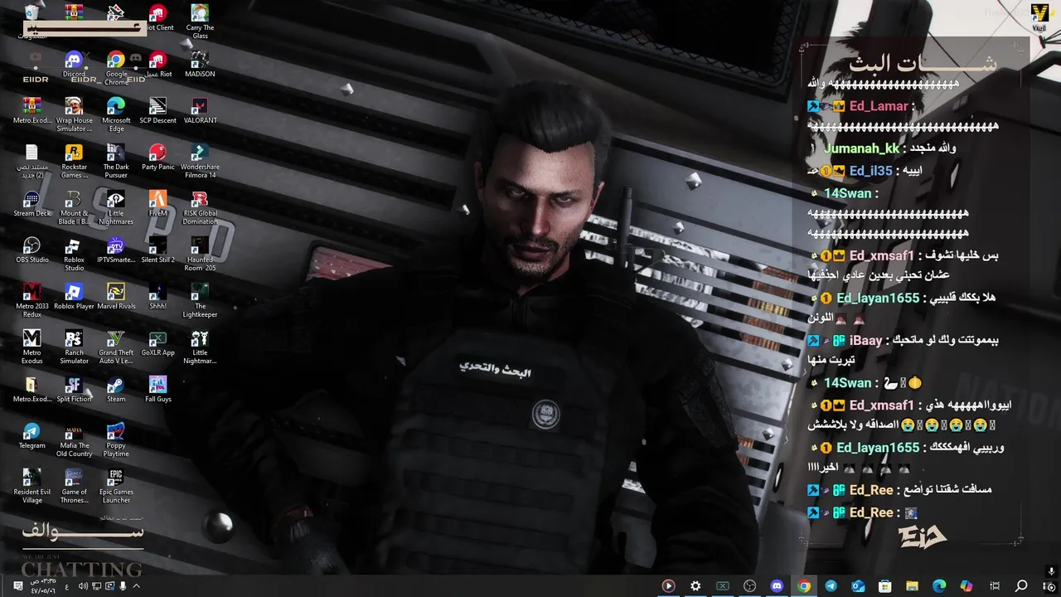This screenshot has width=1061, height=597.
Task: Open the Steam desktop shortcut
Action: (116, 390)
